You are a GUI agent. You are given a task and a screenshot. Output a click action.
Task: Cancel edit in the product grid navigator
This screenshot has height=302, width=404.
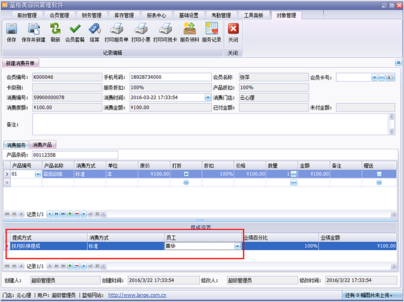pyautogui.click(x=97, y=214)
